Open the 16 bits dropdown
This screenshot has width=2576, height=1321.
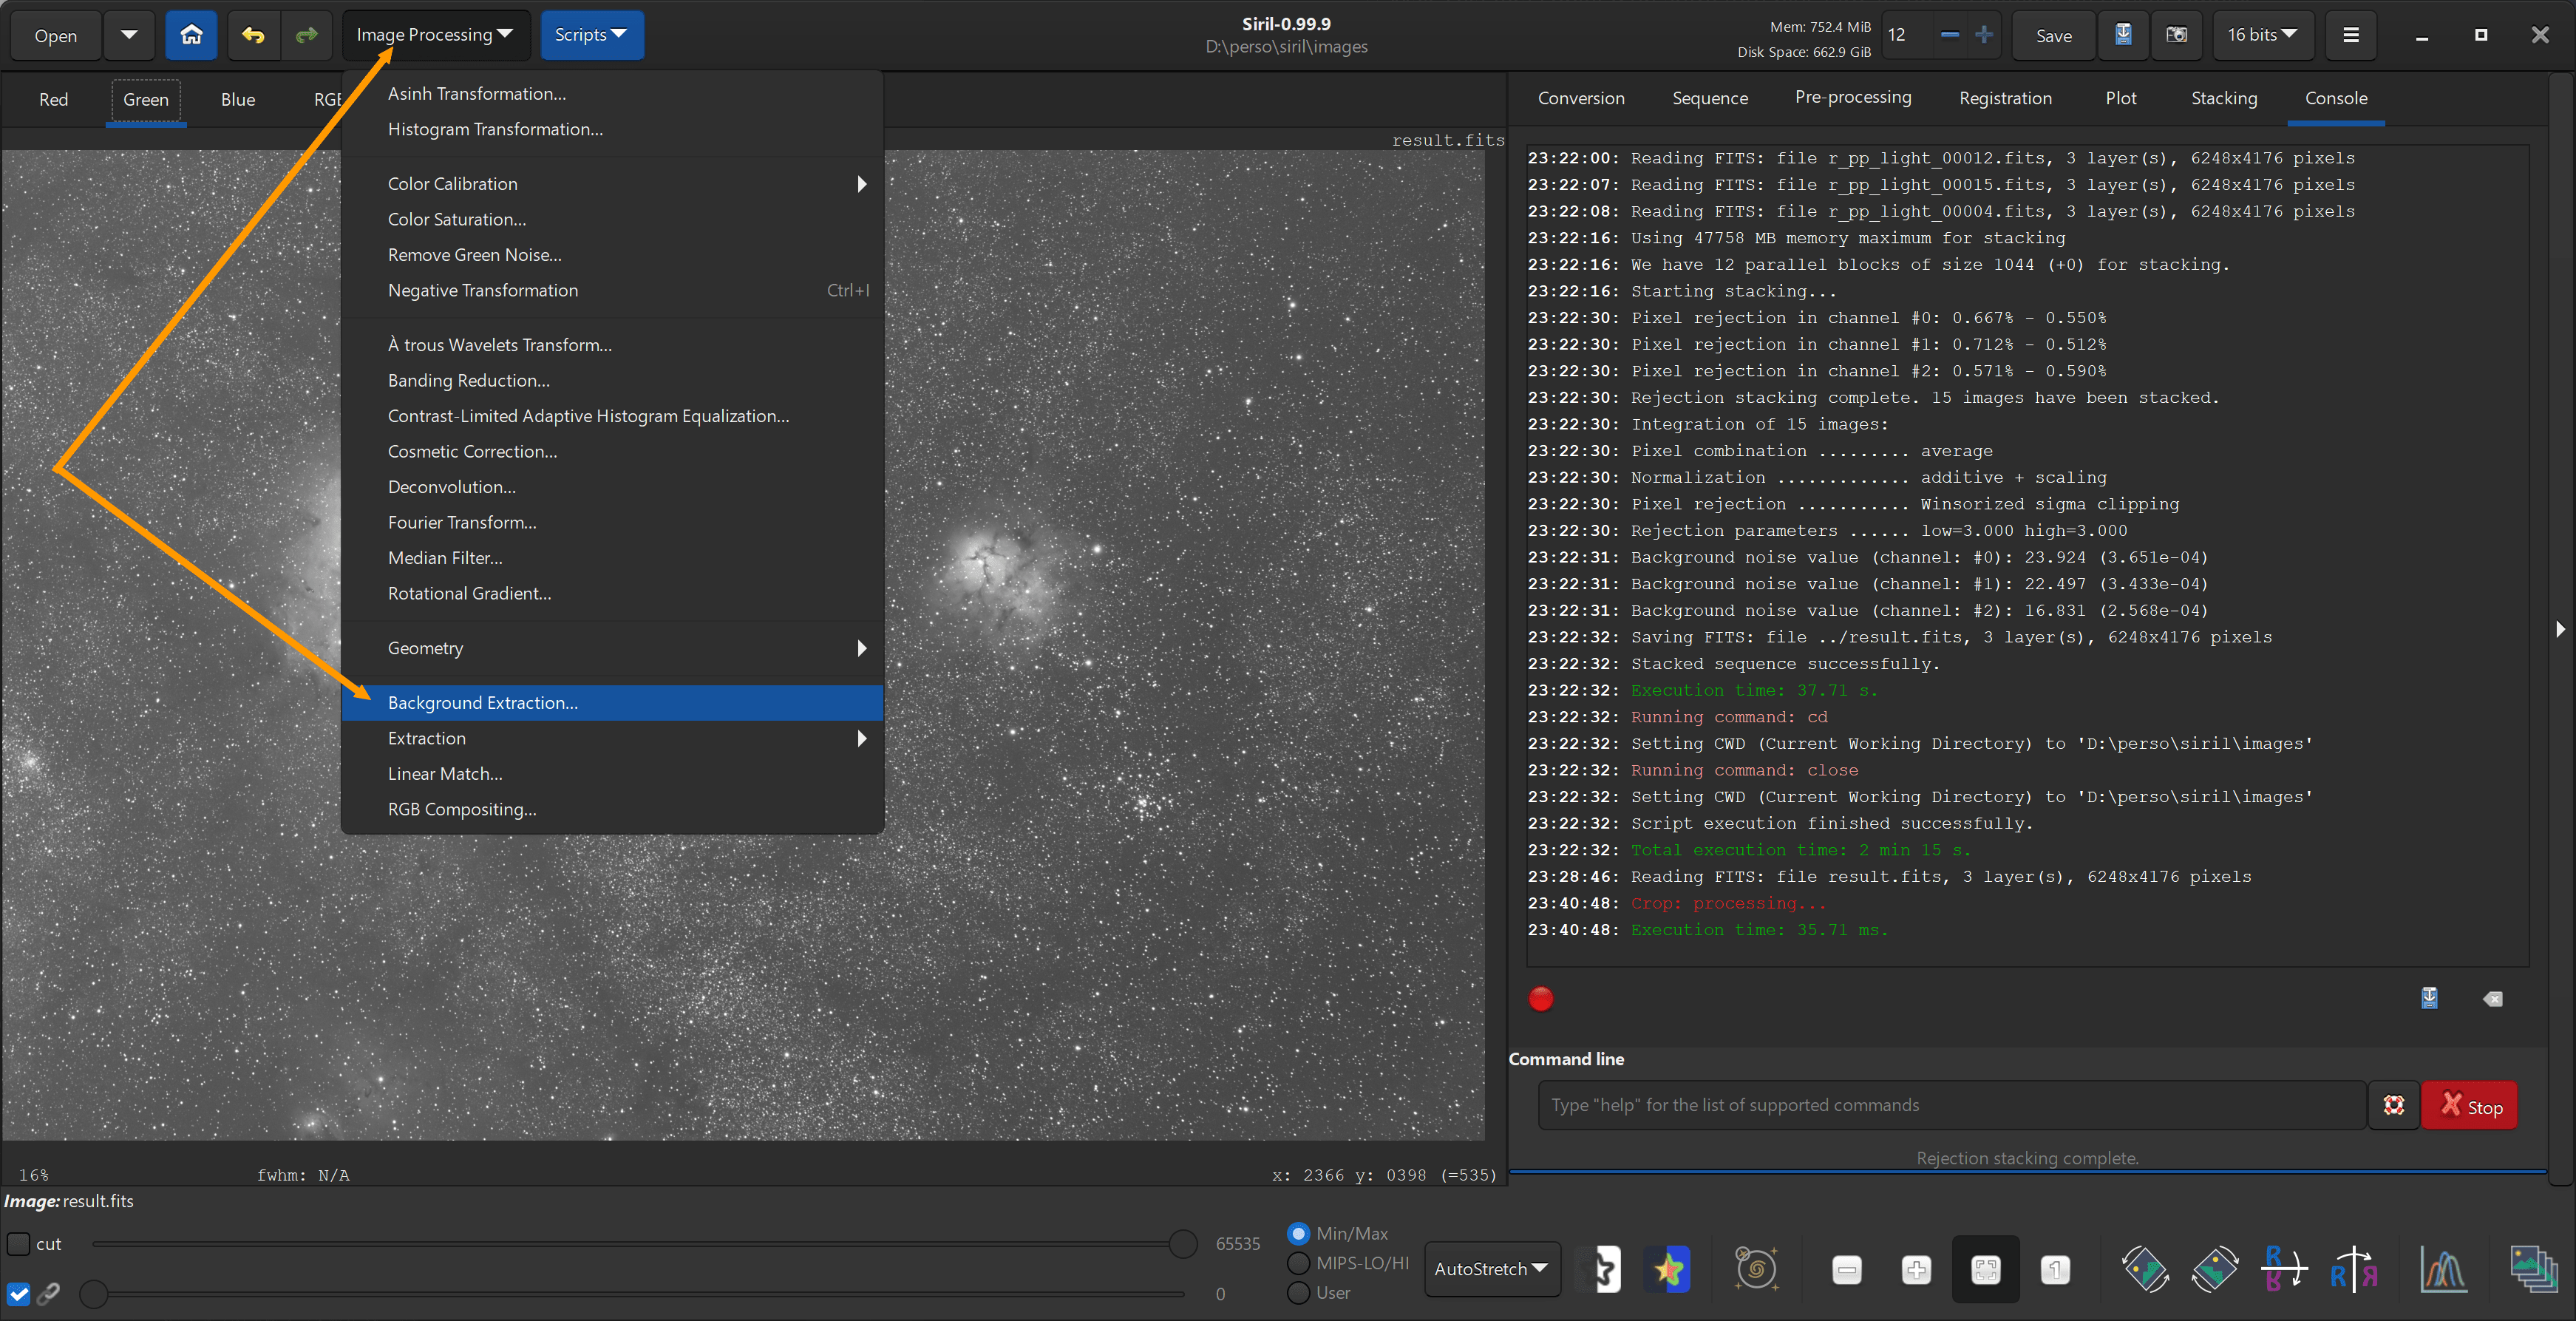(2261, 35)
